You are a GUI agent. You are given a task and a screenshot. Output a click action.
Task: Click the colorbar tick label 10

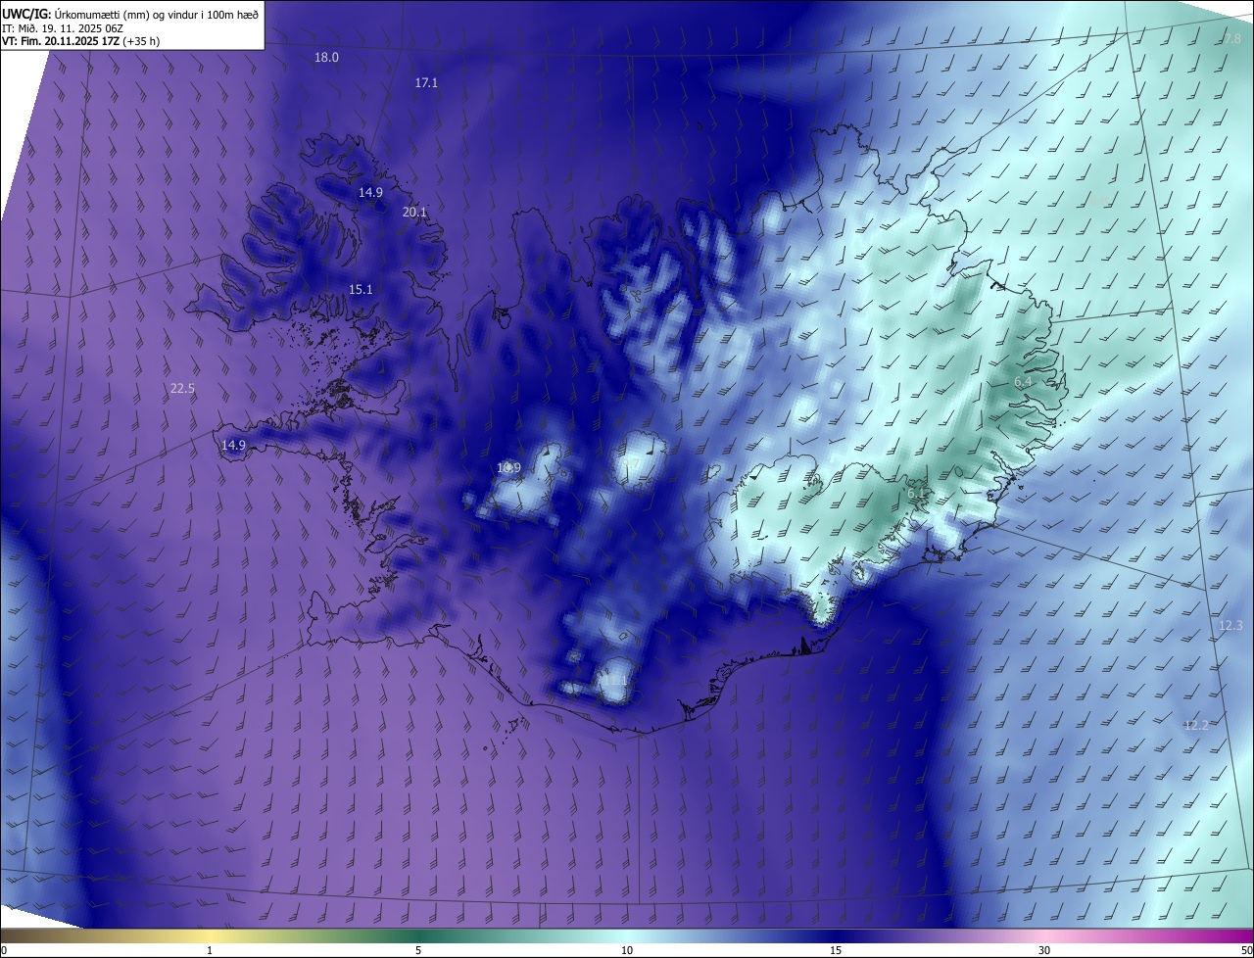coord(627,950)
